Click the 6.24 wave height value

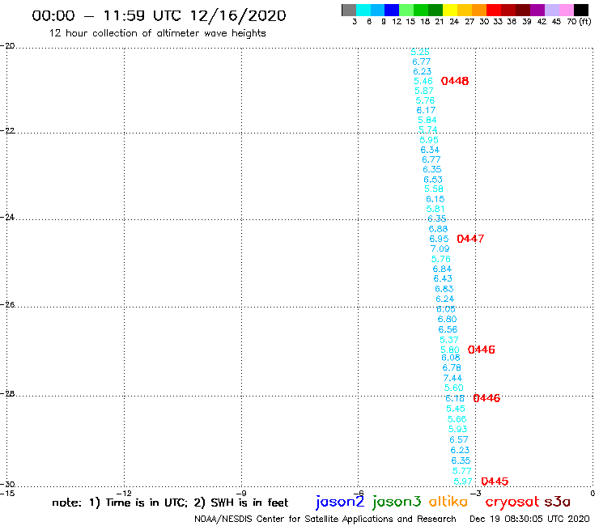[x=445, y=299]
